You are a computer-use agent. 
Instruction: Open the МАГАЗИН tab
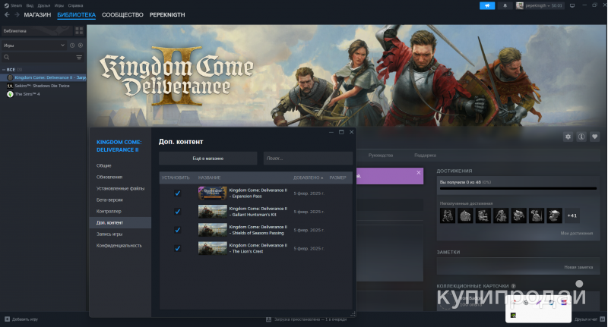click(37, 14)
